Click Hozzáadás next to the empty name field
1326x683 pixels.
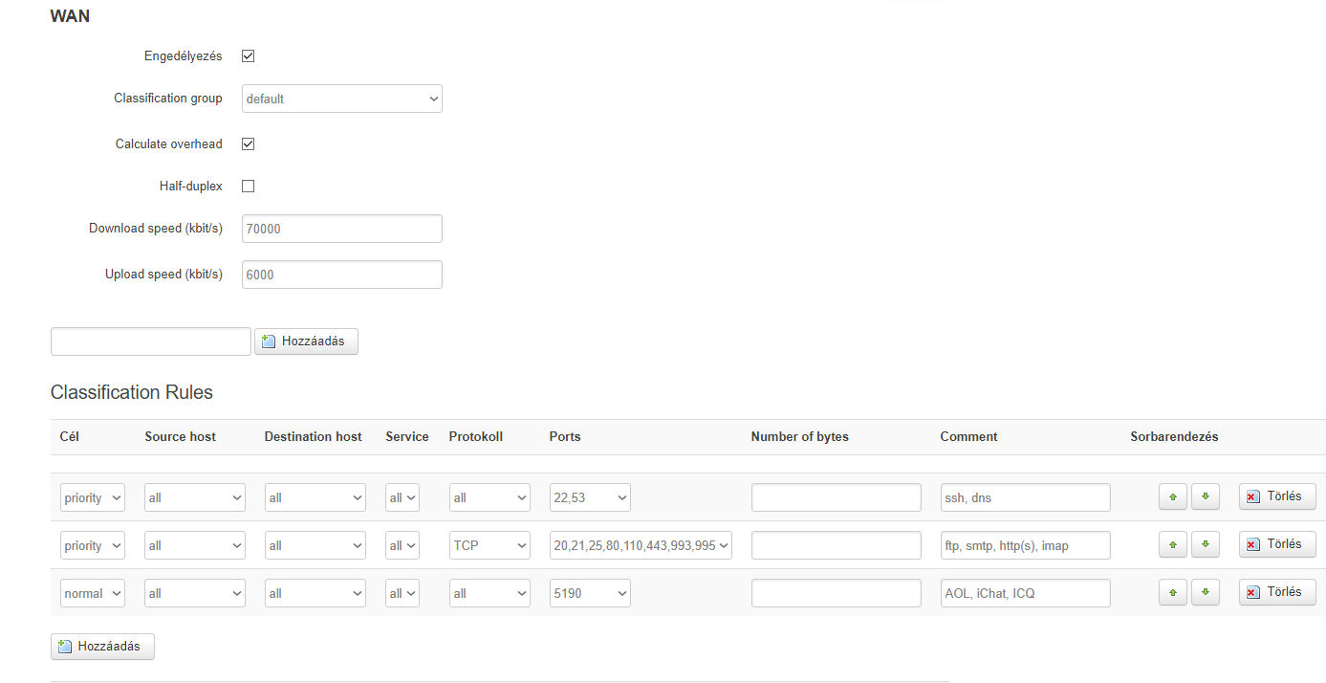click(x=306, y=341)
